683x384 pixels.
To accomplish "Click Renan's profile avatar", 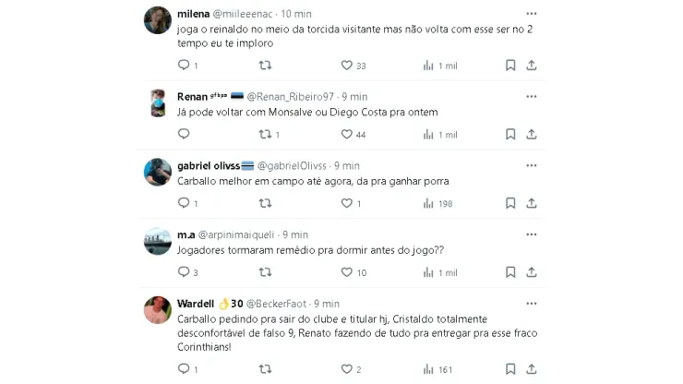I will 158,104.
